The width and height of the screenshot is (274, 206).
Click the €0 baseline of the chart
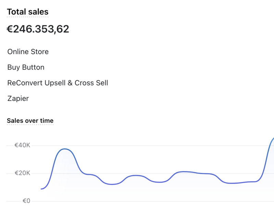tap(152, 201)
